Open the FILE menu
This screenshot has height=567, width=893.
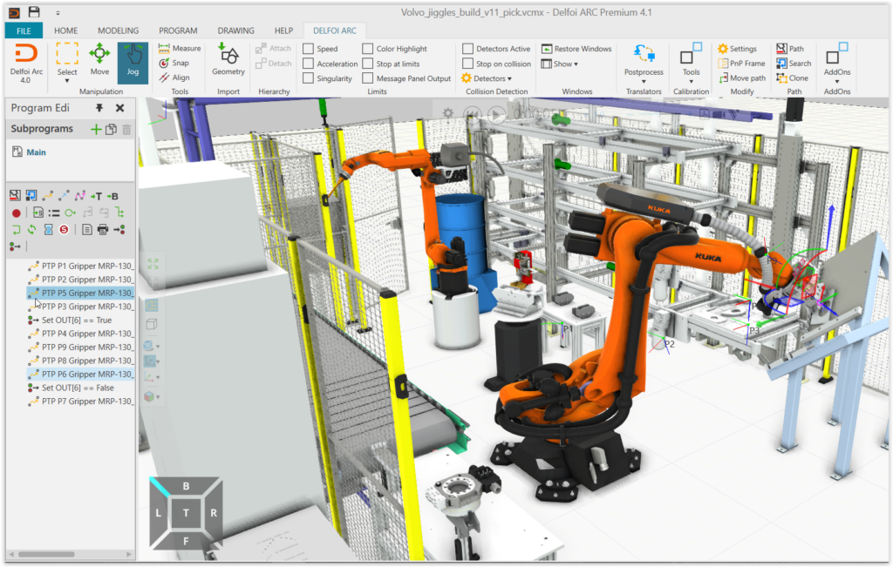coord(24,30)
